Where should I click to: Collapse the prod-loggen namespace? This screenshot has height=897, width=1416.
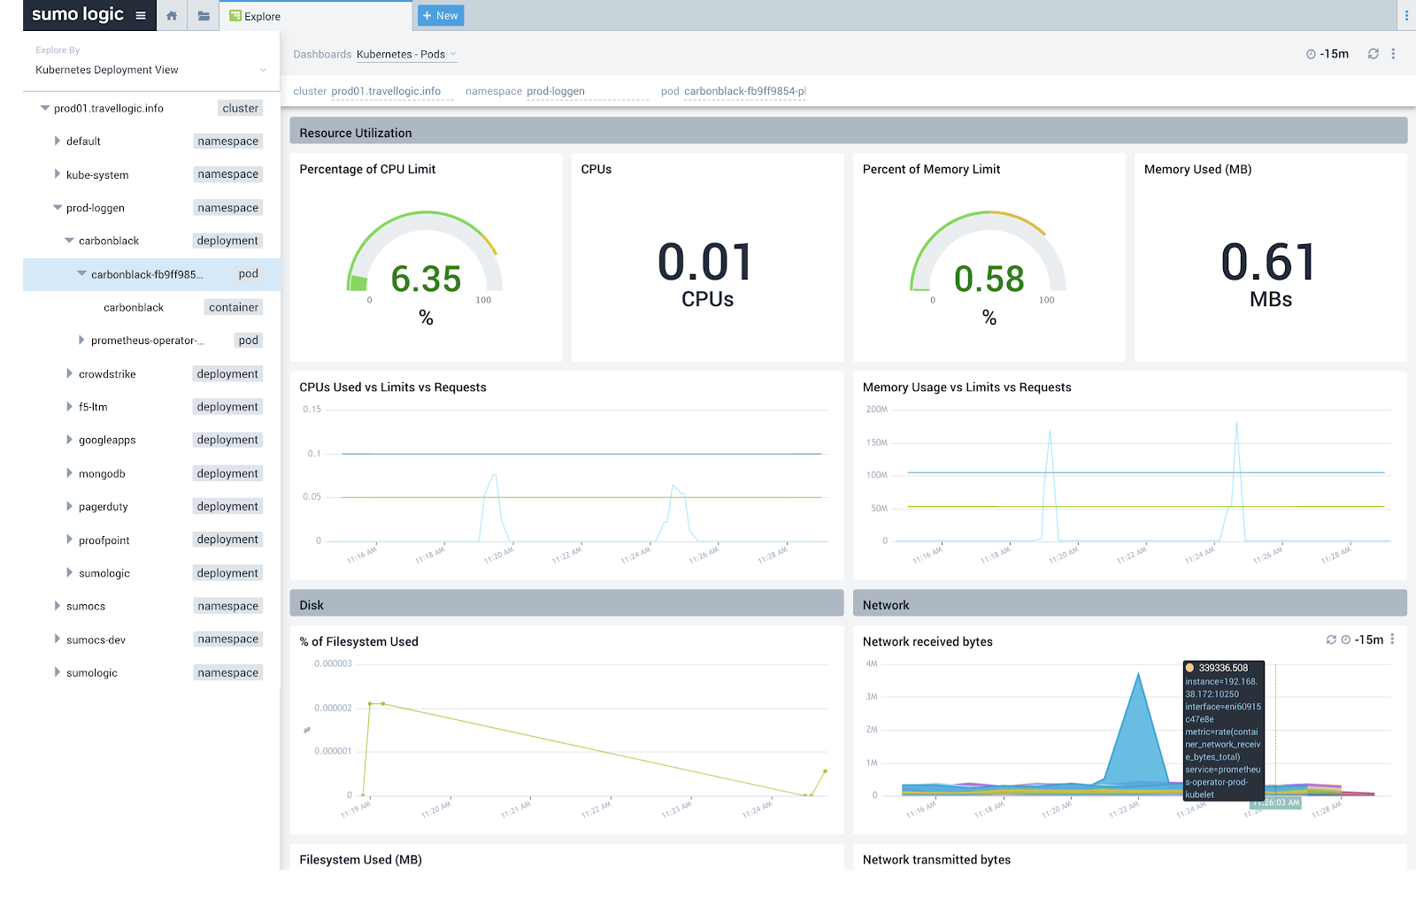coord(58,208)
